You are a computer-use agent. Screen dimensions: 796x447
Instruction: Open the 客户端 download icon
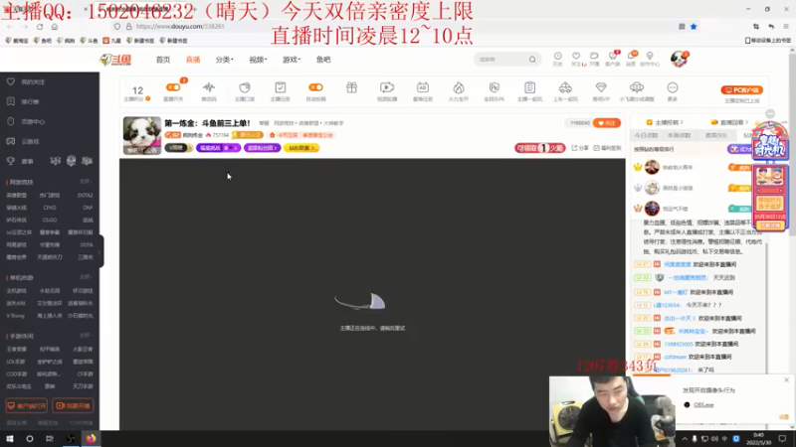click(613, 59)
